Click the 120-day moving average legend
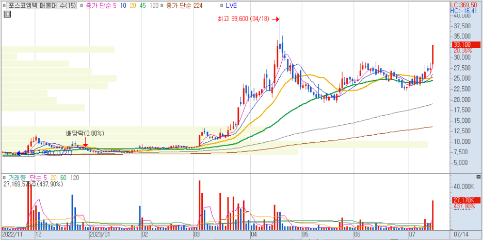The height and width of the screenshot is (240, 483). pos(154,5)
